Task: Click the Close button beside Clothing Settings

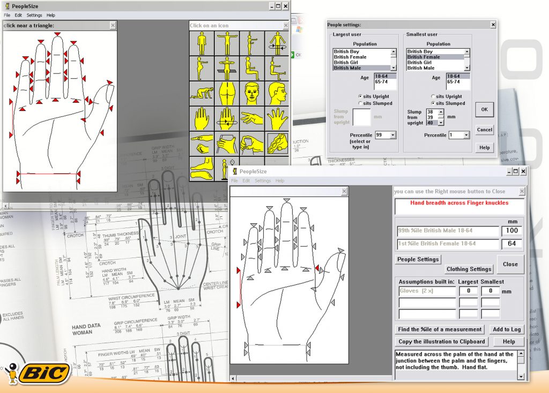Action: 510,264
